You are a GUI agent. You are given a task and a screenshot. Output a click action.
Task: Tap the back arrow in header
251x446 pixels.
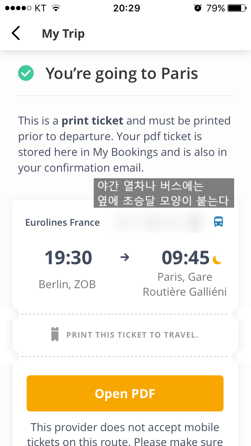click(16, 33)
